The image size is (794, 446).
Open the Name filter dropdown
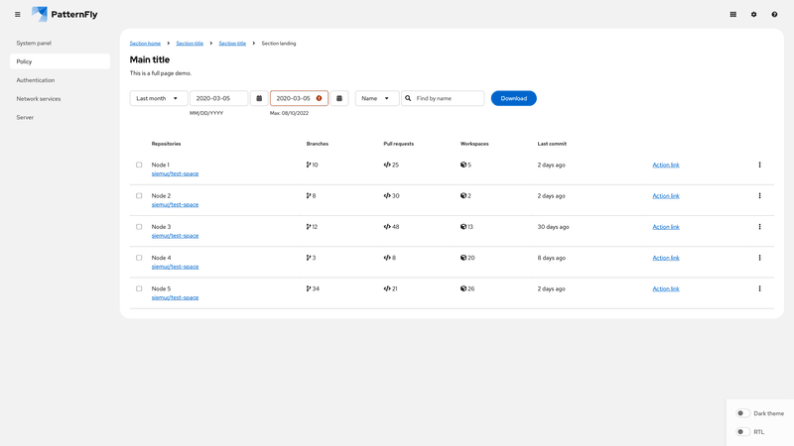(377, 98)
